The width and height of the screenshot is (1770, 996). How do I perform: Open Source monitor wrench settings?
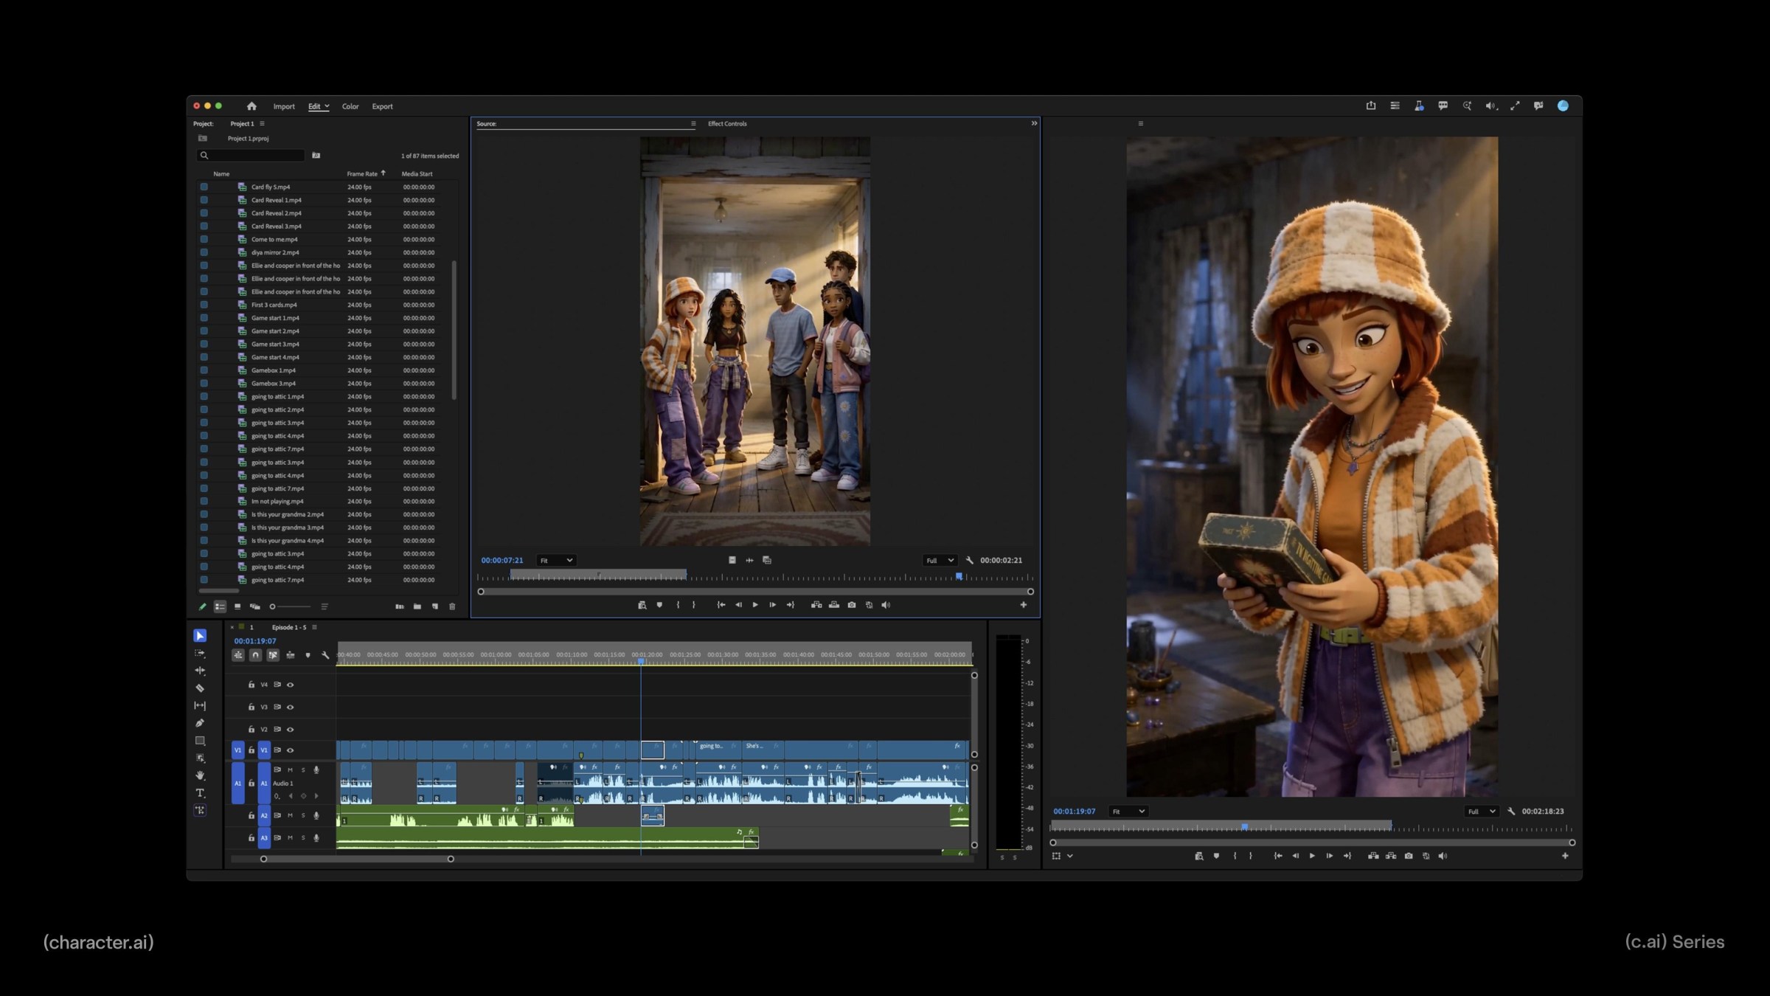(970, 561)
